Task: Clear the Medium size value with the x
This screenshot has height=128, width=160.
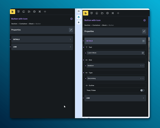Action: 141,66
